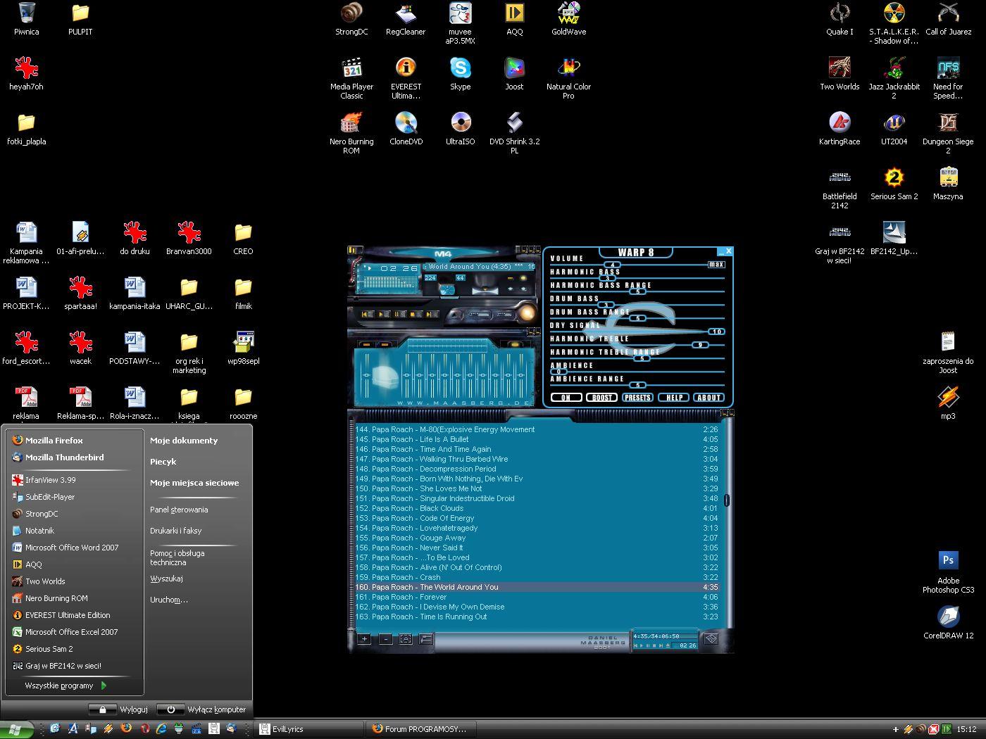Click the glowing orange orb in Winamp
986x739 pixels.
(x=527, y=313)
